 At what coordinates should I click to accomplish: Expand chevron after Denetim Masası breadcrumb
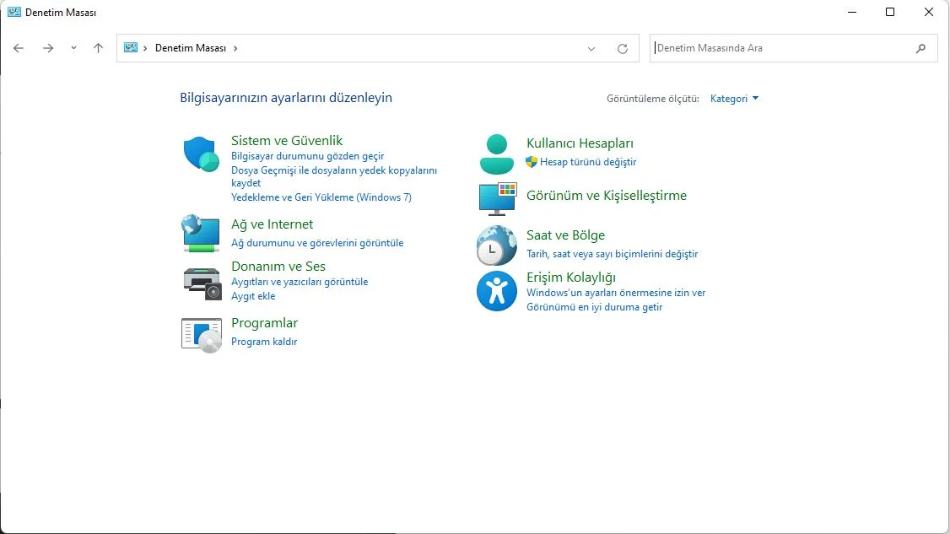pyautogui.click(x=235, y=48)
